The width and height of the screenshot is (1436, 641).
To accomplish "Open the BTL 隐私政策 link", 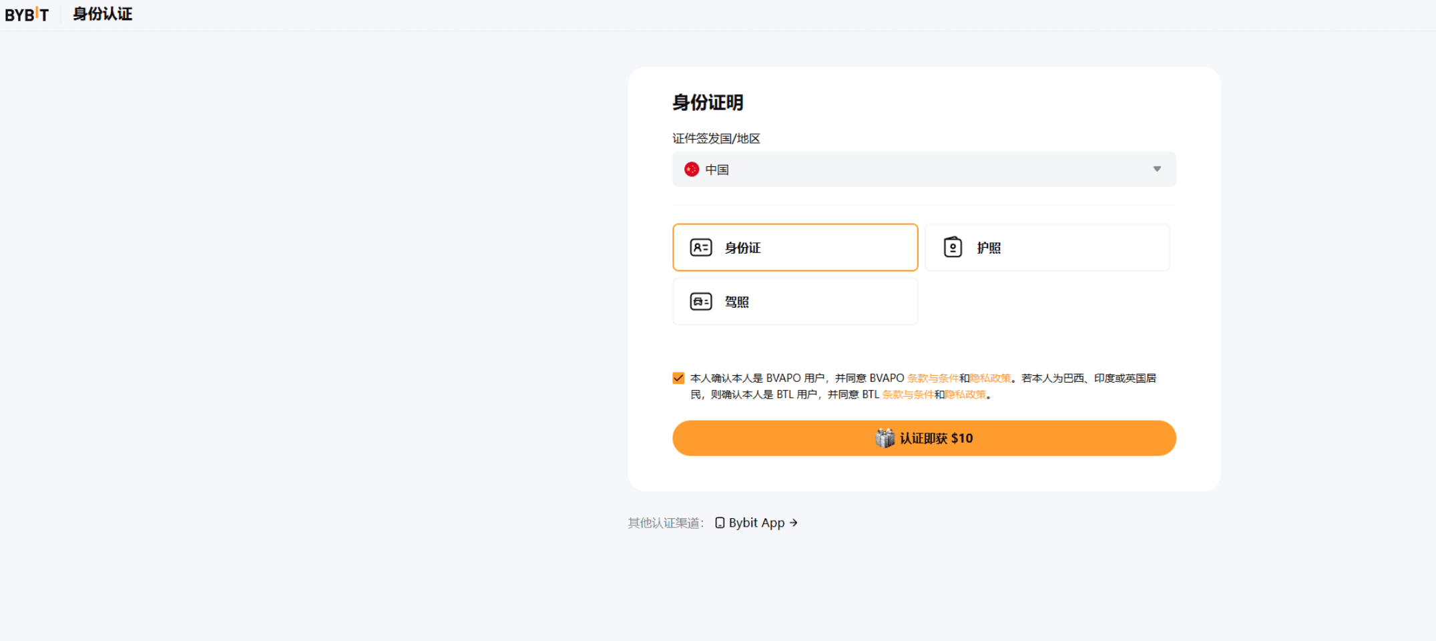I will tap(965, 395).
